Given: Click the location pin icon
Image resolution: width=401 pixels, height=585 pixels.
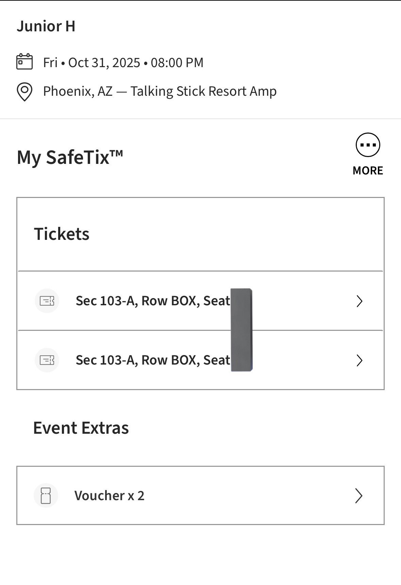Looking at the screenshot, I should tap(24, 92).
